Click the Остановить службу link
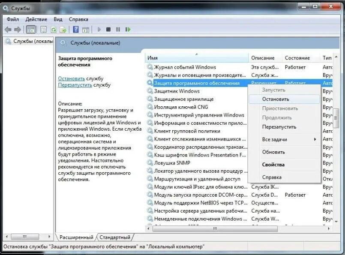 coord(71,78)
